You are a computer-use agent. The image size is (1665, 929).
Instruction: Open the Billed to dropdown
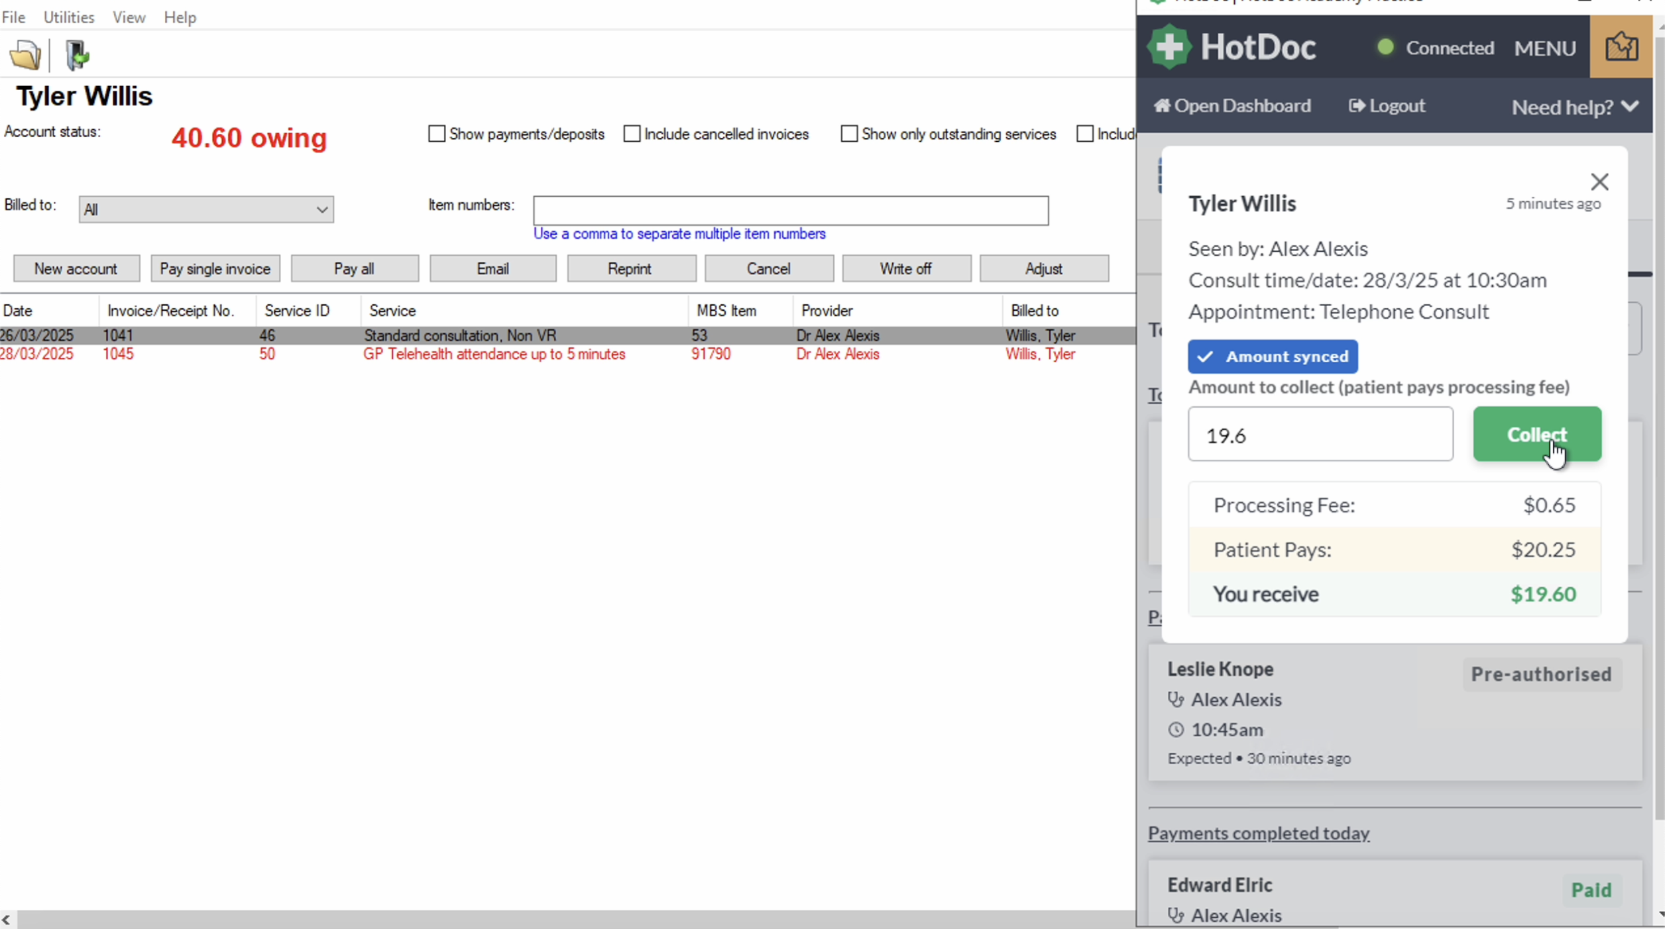(206, 209)
